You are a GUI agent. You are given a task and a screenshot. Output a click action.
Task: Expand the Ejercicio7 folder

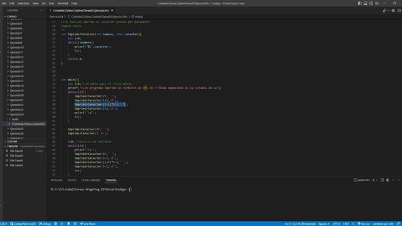pyautogui.click(x=24, y=33)
